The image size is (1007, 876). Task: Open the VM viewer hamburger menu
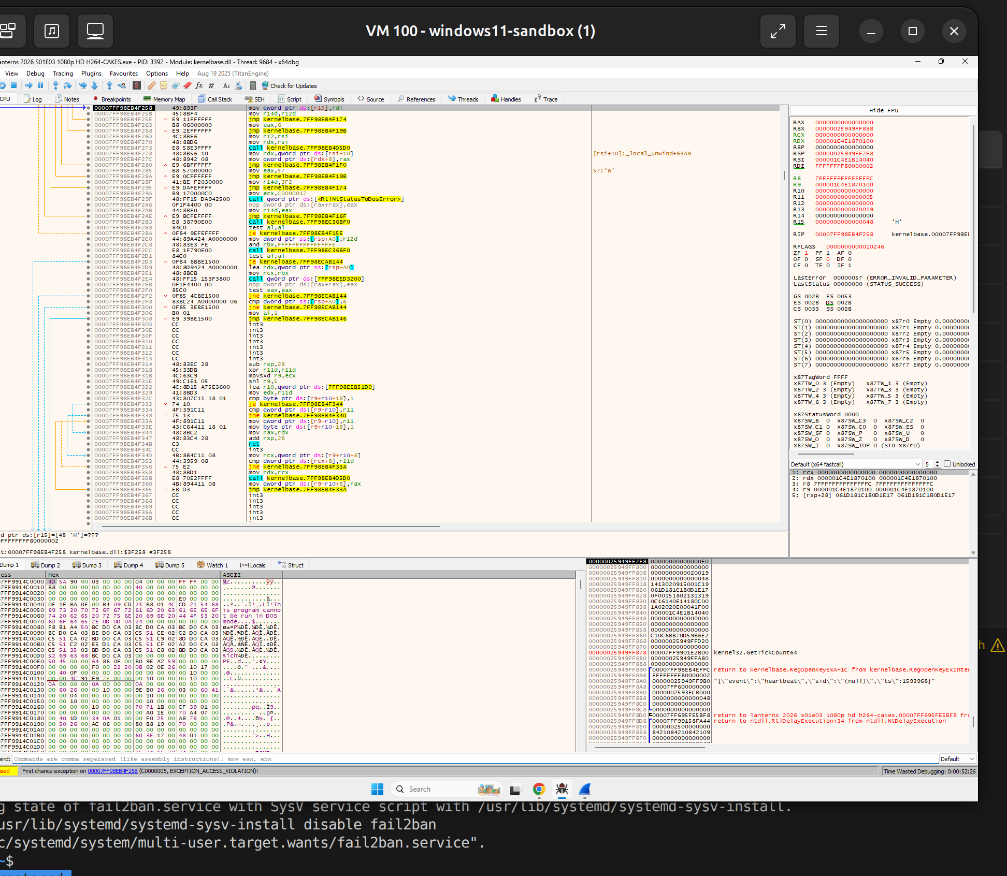pos(822,31)
